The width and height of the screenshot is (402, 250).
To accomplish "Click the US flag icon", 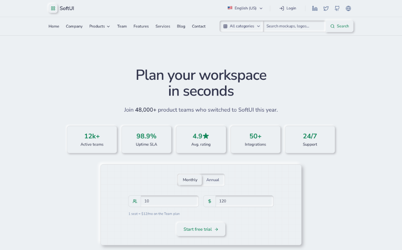I will pyautogui.click(x=230, y=8).
